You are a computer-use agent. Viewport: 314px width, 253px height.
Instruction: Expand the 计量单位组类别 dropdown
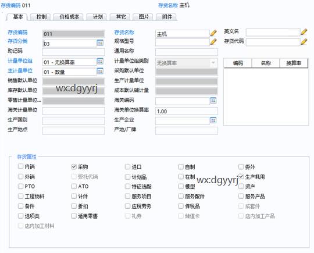(x=213, y=63)
